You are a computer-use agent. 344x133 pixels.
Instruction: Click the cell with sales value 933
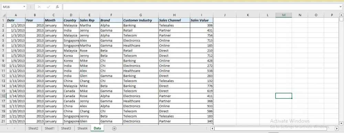201,106
